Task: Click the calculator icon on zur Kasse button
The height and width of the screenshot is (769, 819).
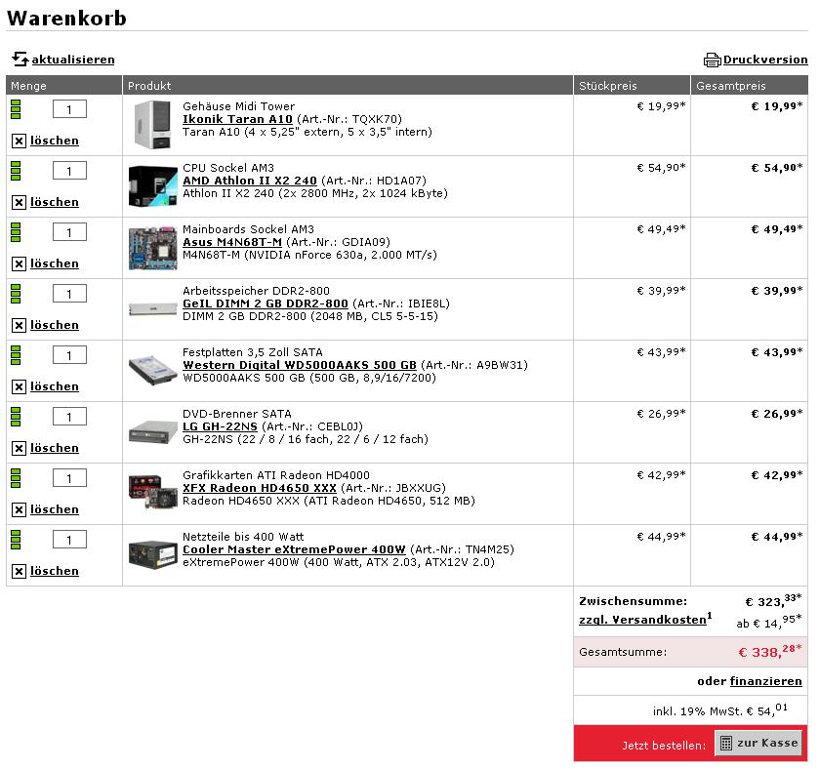Action: point(726,743)
